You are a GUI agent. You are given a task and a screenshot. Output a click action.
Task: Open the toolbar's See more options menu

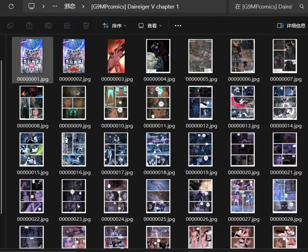pos(178,25)
